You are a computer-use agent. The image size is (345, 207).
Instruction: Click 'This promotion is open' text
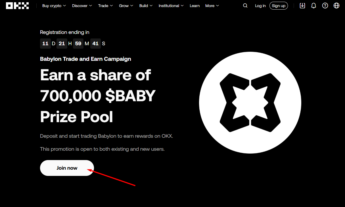102,149
